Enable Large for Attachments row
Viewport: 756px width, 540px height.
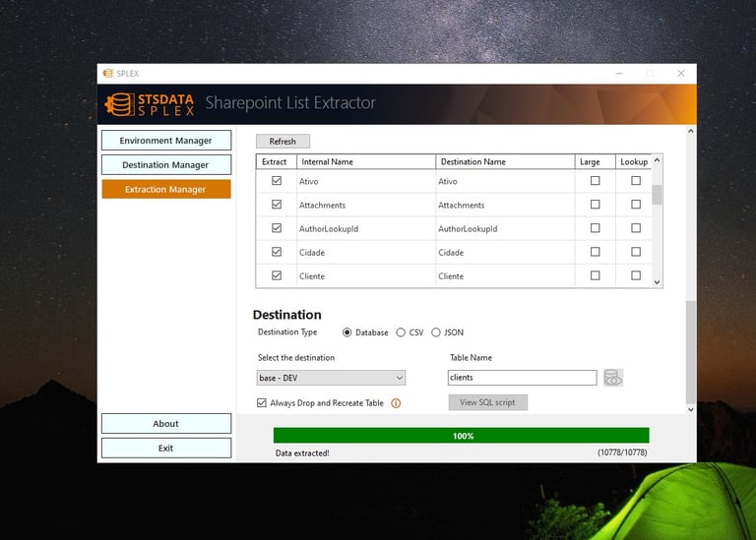(x=595, y=205)
